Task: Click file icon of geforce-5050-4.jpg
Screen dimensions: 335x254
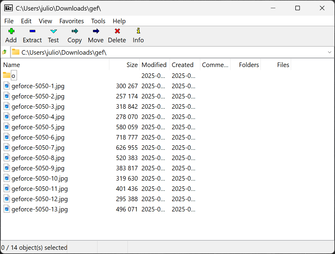Action: (x=7, y=117)
